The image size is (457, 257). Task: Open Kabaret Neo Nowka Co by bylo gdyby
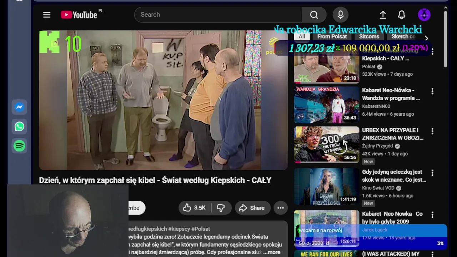click(392, 218)
